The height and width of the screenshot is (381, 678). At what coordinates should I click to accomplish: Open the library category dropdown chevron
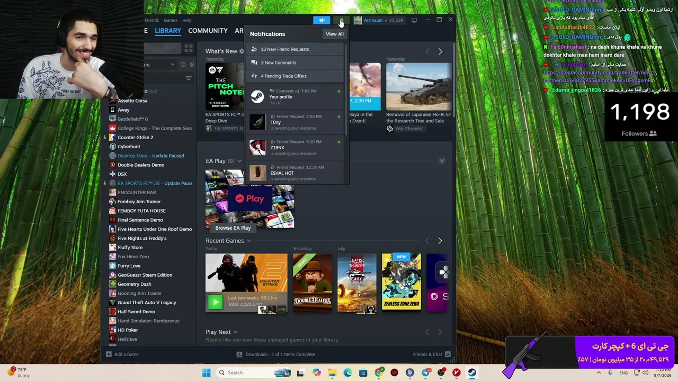coord(172,65)
